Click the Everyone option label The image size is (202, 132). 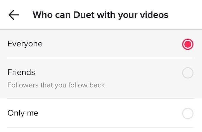(x=25, y=44)
